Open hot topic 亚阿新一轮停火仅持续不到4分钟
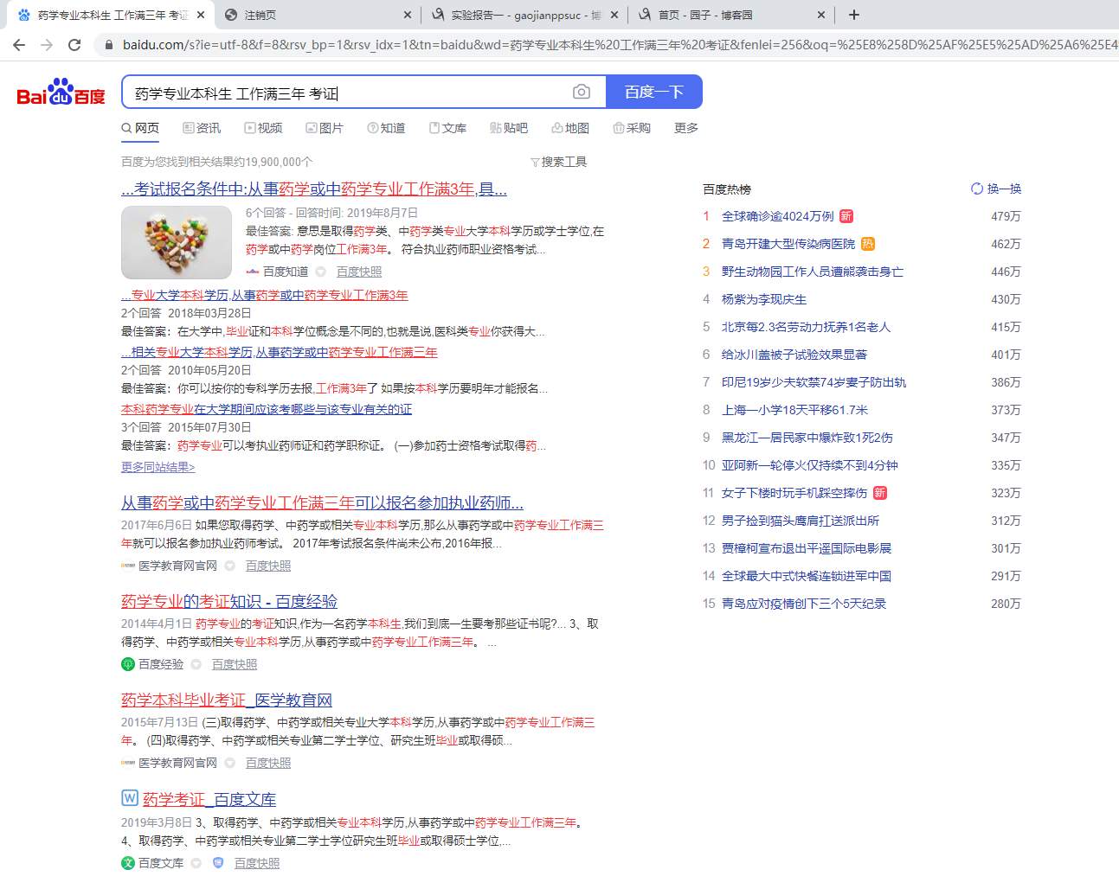The image size is (1119, 889). pyautogui.click(x=810, y=465)
